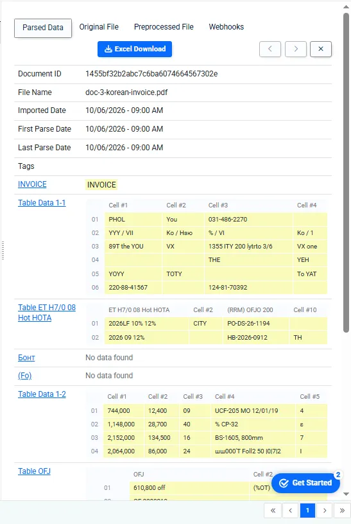
Task: Click cell 031-486-2270
Action: 248,219
